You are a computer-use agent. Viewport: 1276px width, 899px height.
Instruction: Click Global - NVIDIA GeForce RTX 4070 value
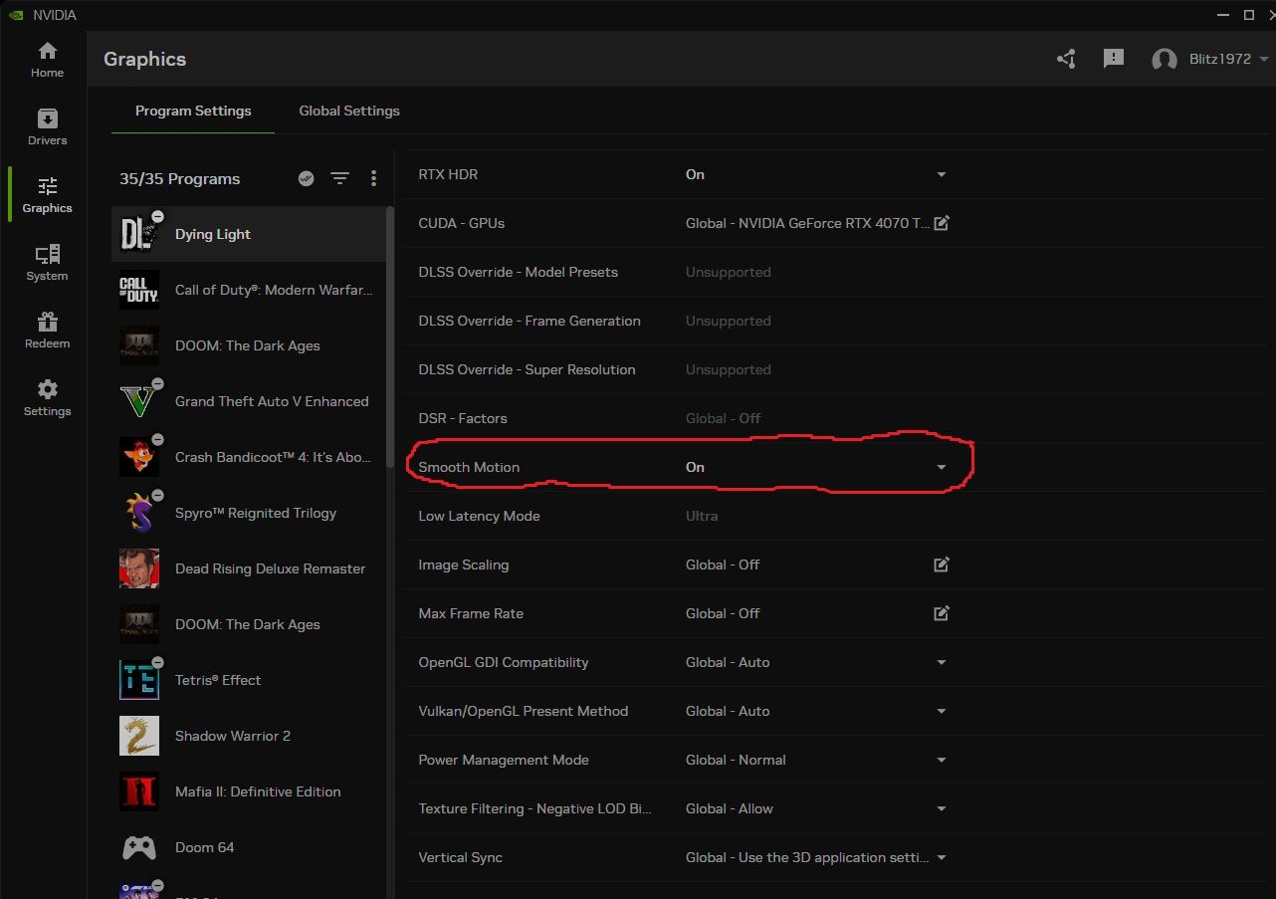click(808, 223)
